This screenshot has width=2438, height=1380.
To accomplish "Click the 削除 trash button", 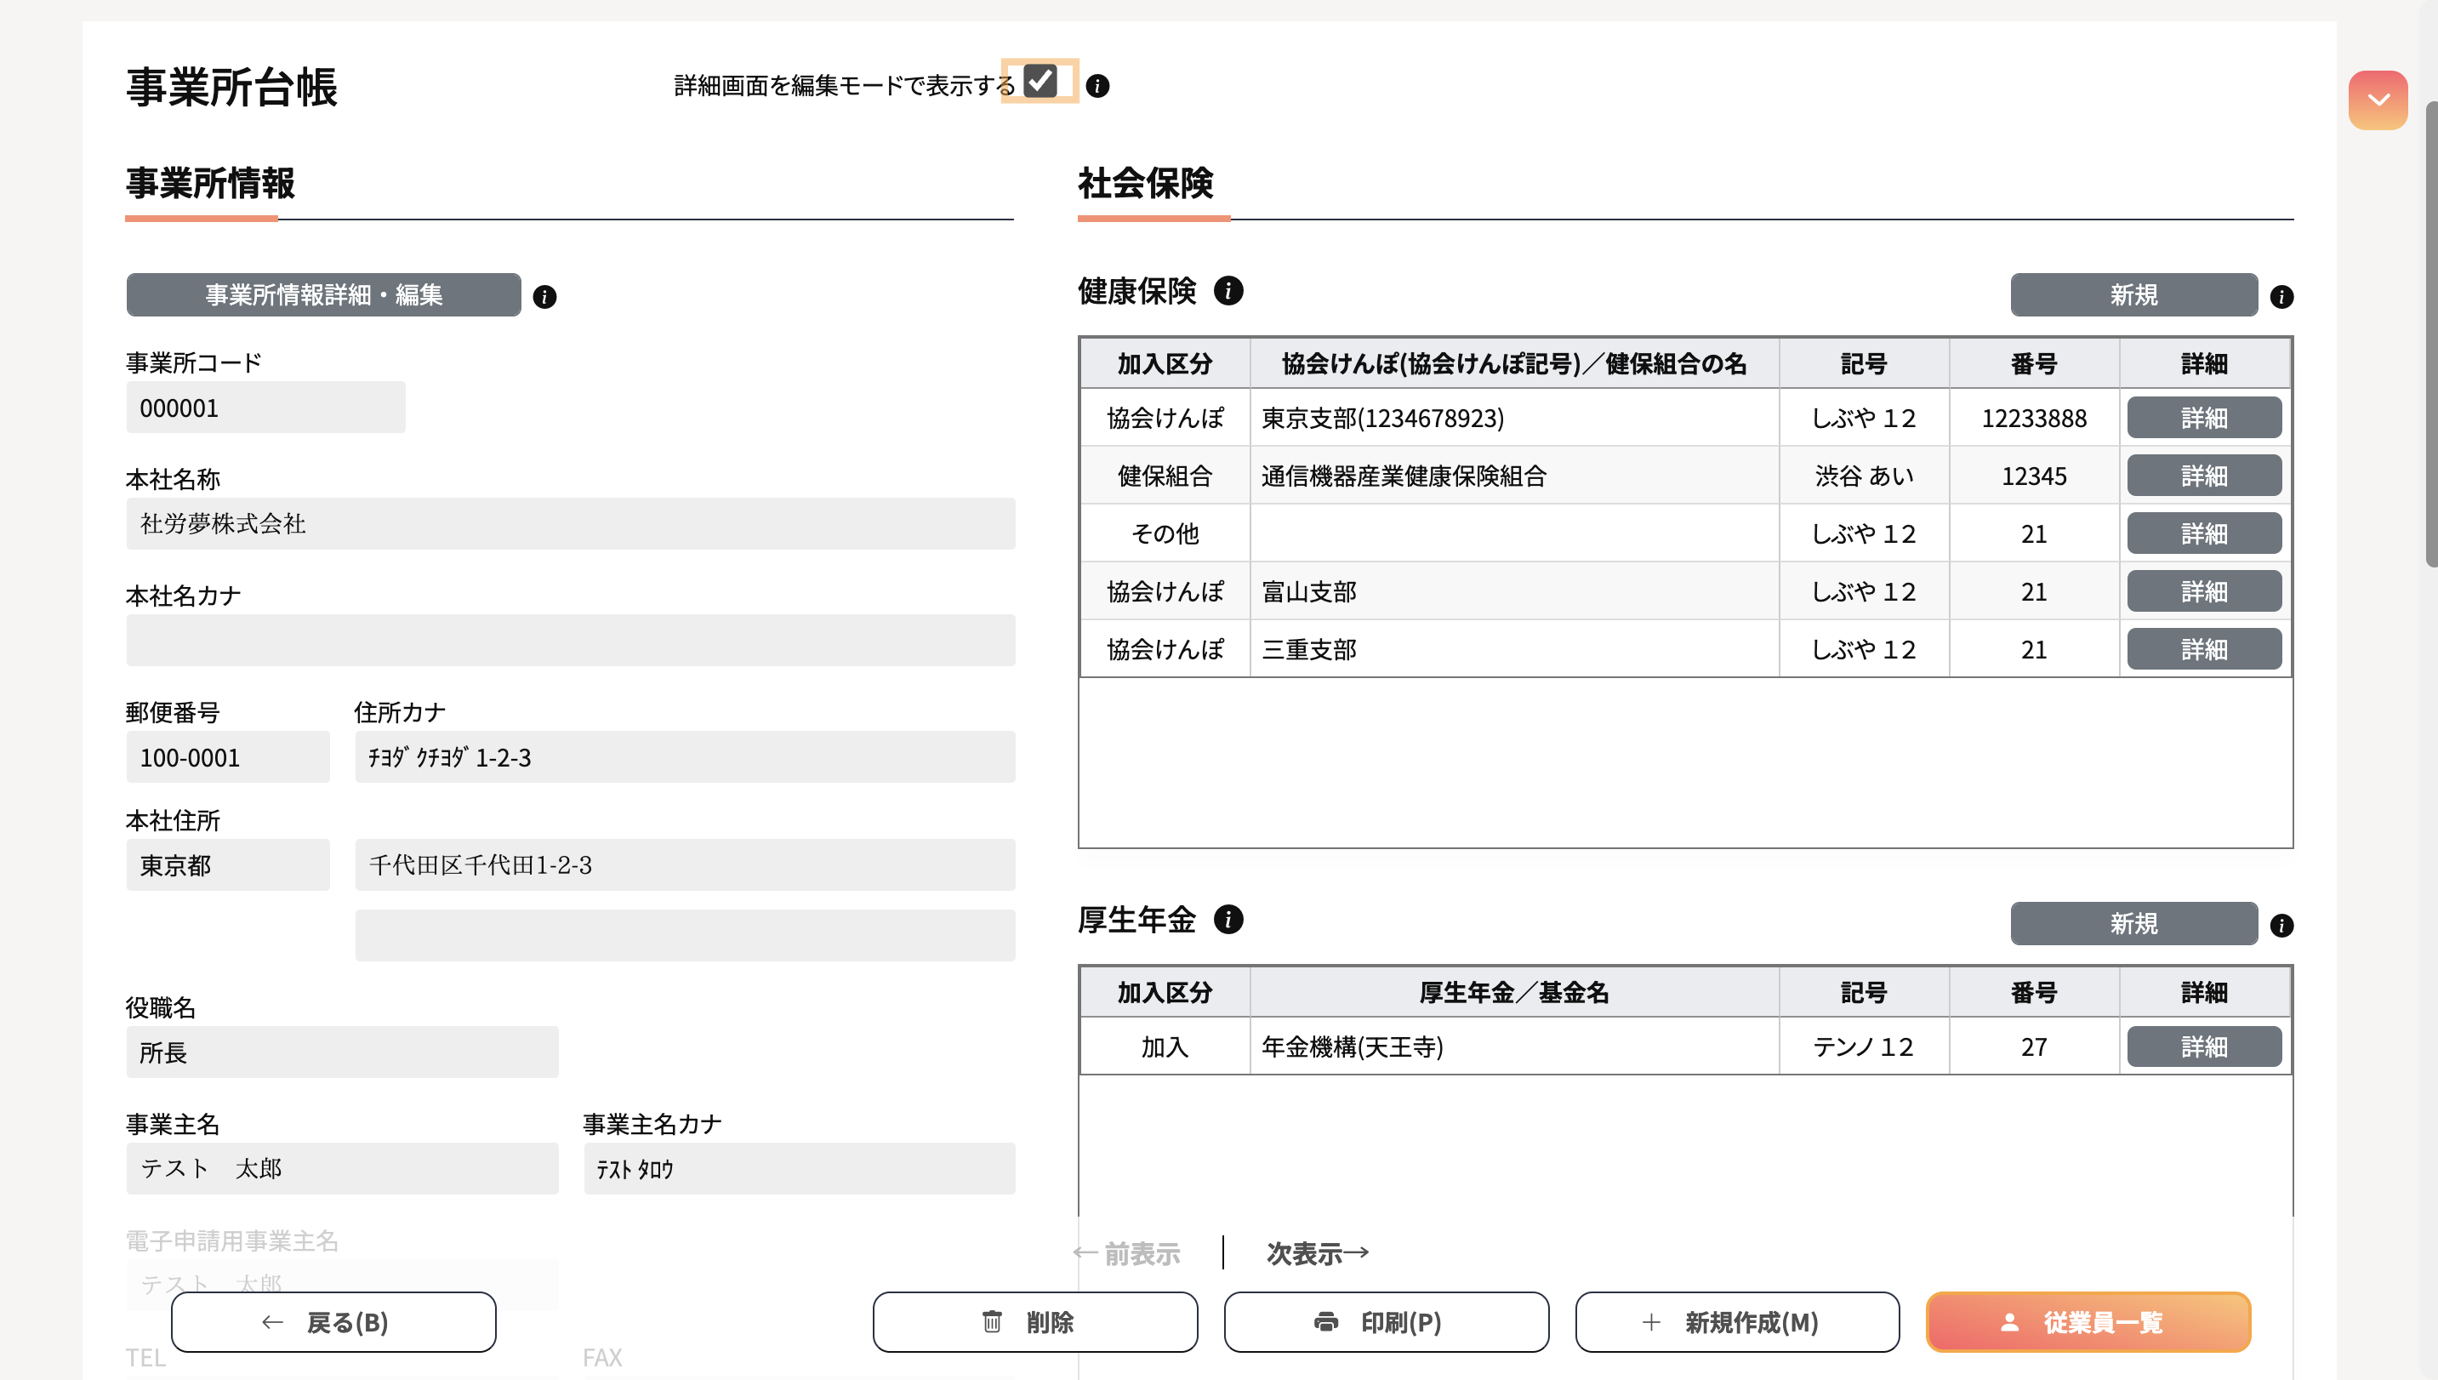I will [1034, 1322].
